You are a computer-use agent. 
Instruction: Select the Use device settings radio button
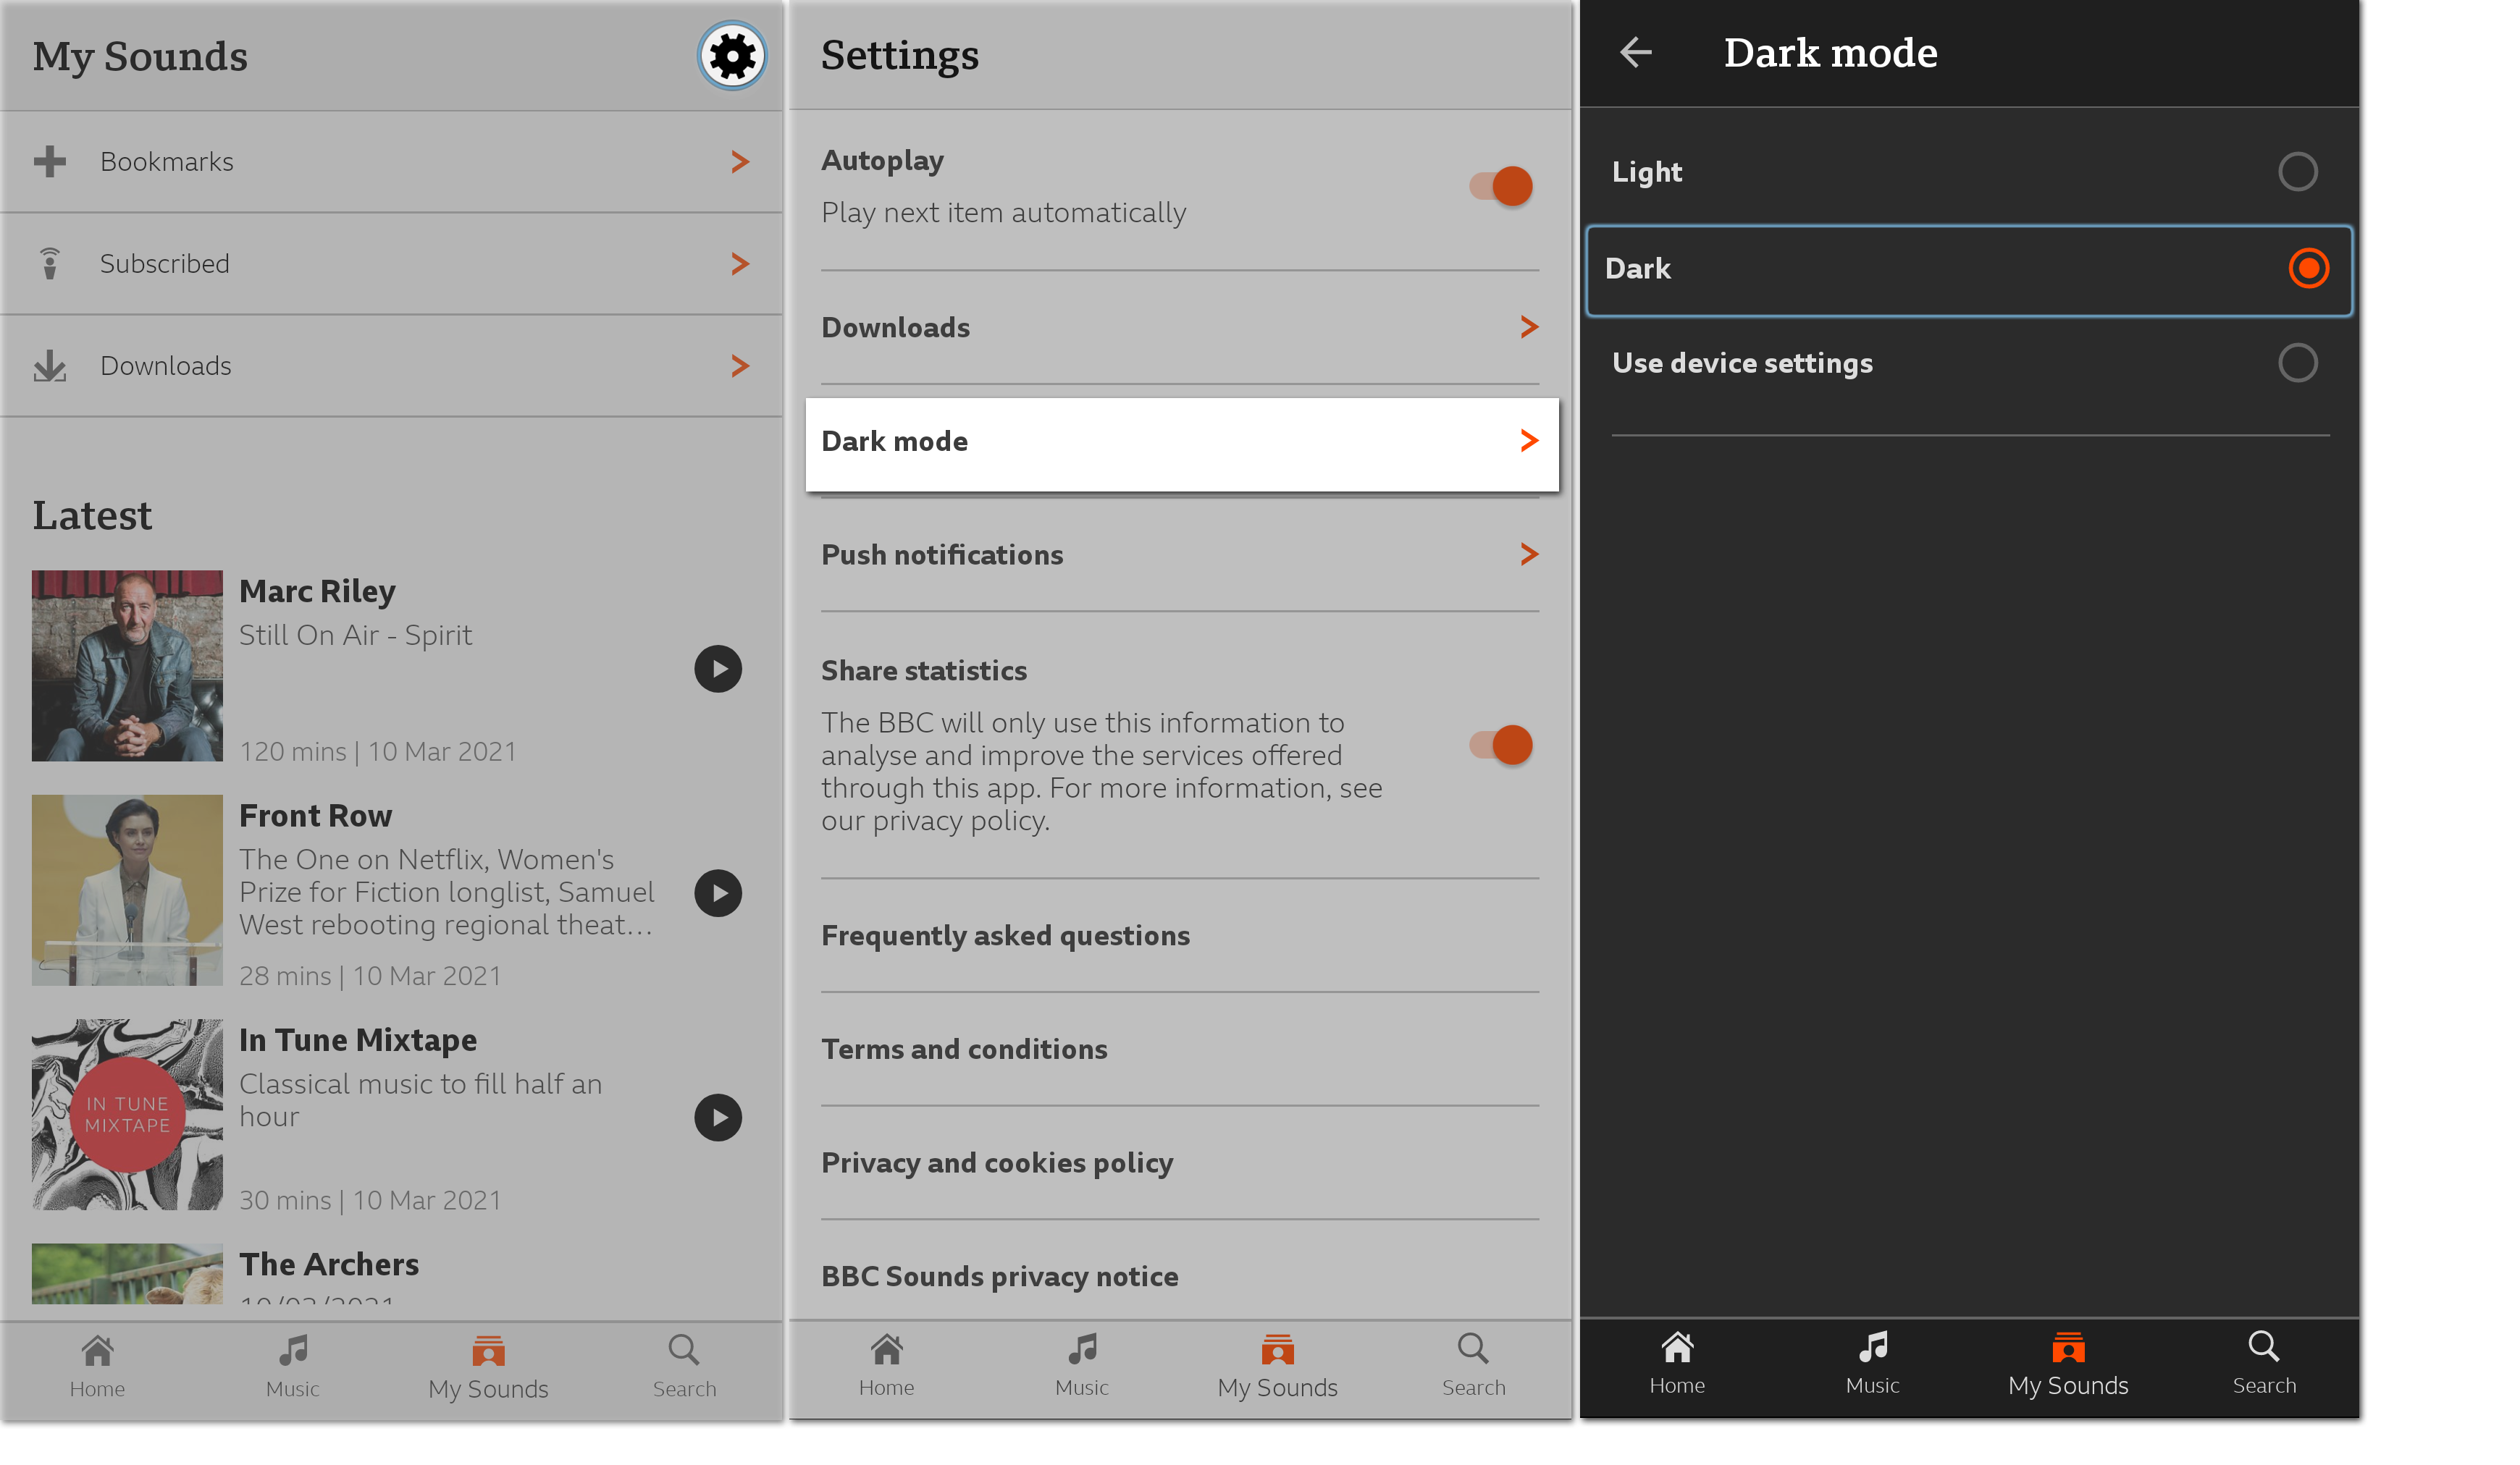pyautogui.click(x=2297, y=363)
